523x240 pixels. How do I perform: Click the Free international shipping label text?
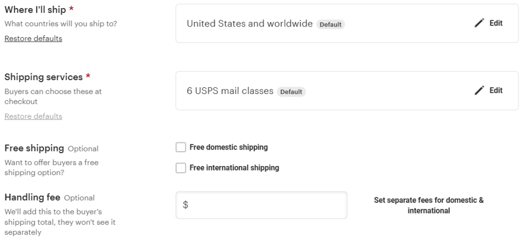click(234, 168)
